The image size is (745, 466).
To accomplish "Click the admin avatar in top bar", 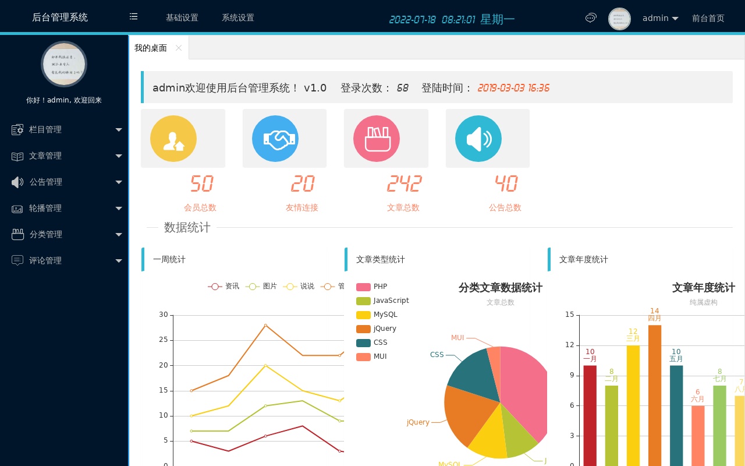I will coord(619,19).
